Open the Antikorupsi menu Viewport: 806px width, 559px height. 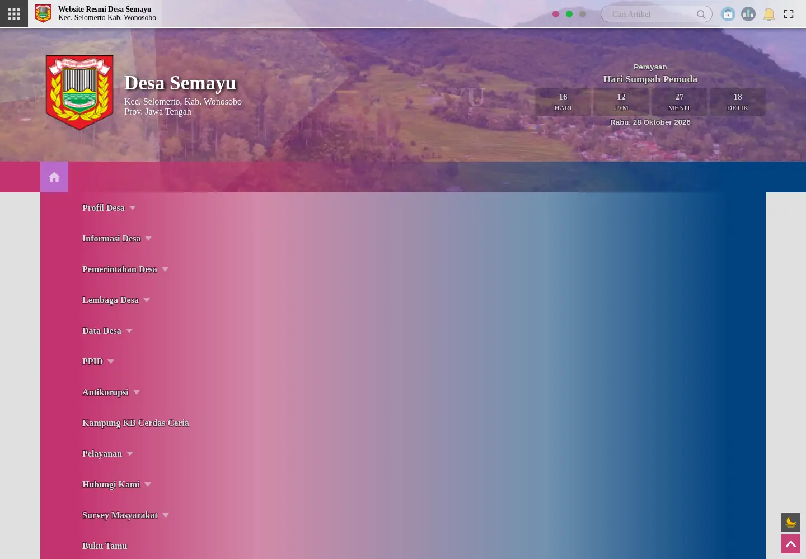click(x=105, y=392)
